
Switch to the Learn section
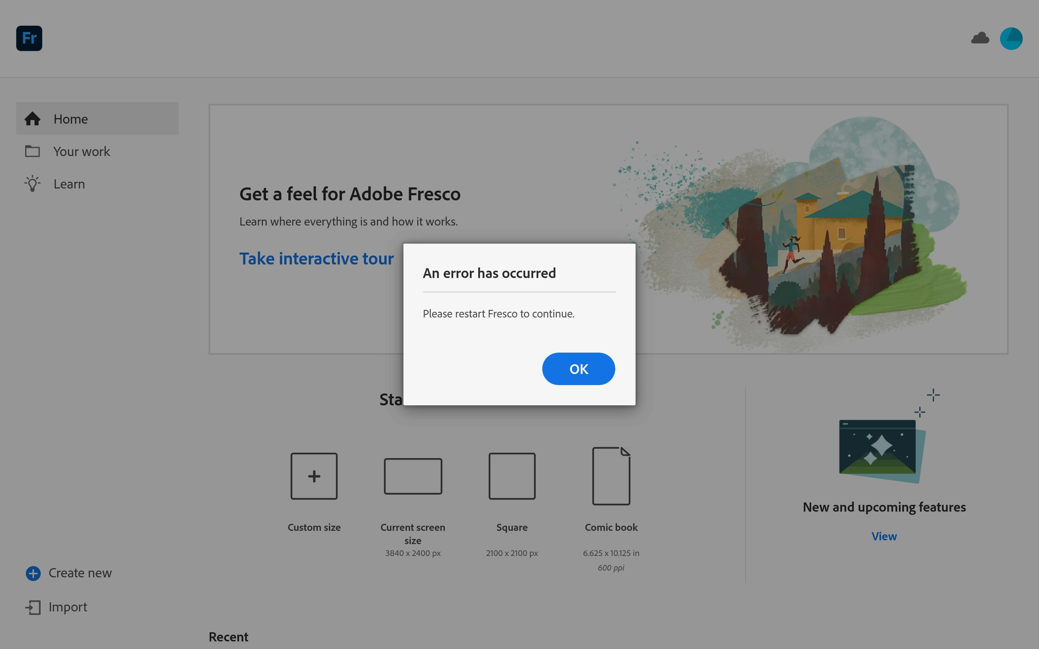point(69,184)
